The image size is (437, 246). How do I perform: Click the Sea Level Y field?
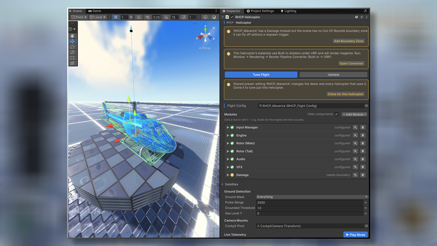310,213
